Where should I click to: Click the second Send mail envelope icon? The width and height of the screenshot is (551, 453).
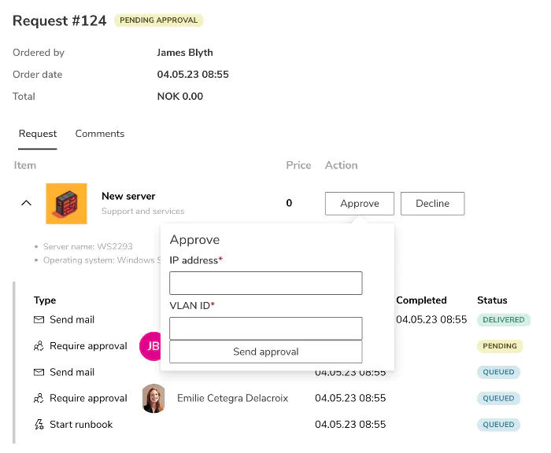tap(39, 372)
